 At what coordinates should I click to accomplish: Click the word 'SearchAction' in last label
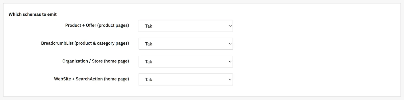coord(89,79)
